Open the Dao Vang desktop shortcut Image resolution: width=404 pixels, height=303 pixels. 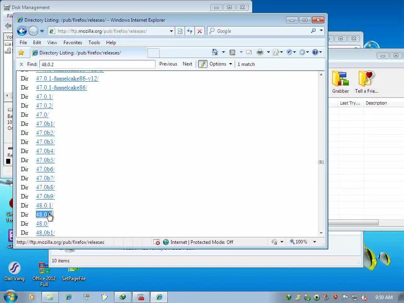[x=15, y=271]
